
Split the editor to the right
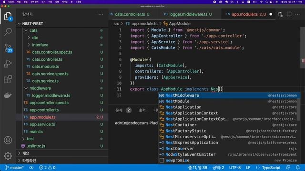(289, 14)
